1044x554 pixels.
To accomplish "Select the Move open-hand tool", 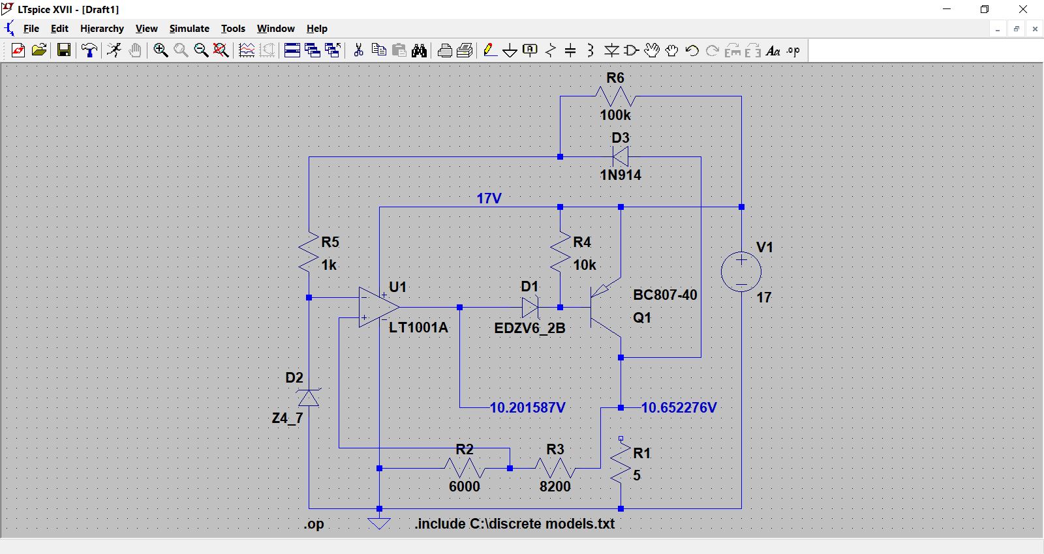I will pos(652,50).
